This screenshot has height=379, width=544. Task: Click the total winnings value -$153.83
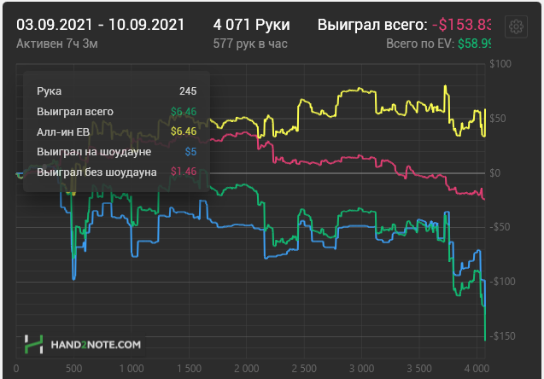461,25
